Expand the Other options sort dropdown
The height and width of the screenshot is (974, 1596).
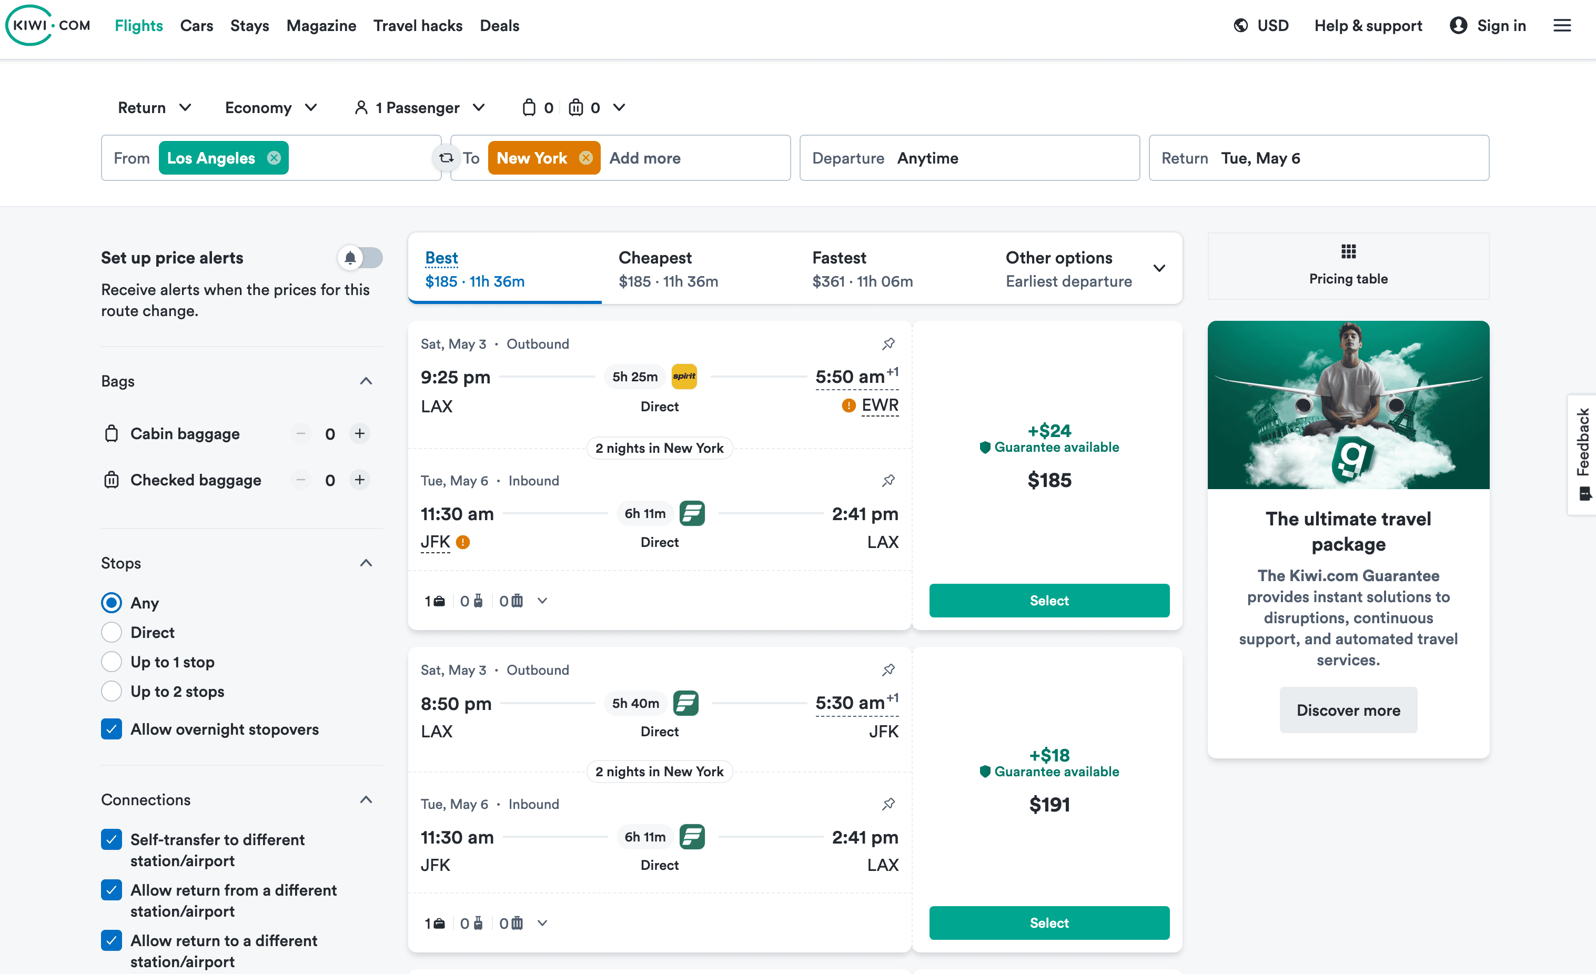coord(1159,268)
